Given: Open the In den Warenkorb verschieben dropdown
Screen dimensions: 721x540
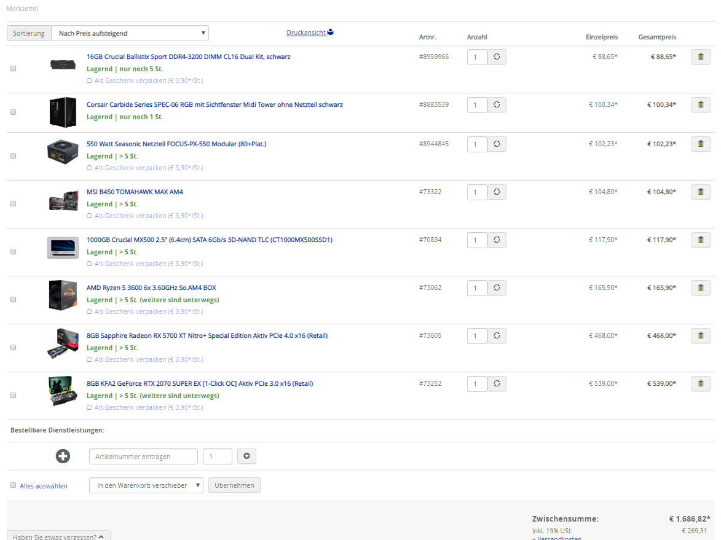Looking at the screenshot, I should click(x=146, y=485).
